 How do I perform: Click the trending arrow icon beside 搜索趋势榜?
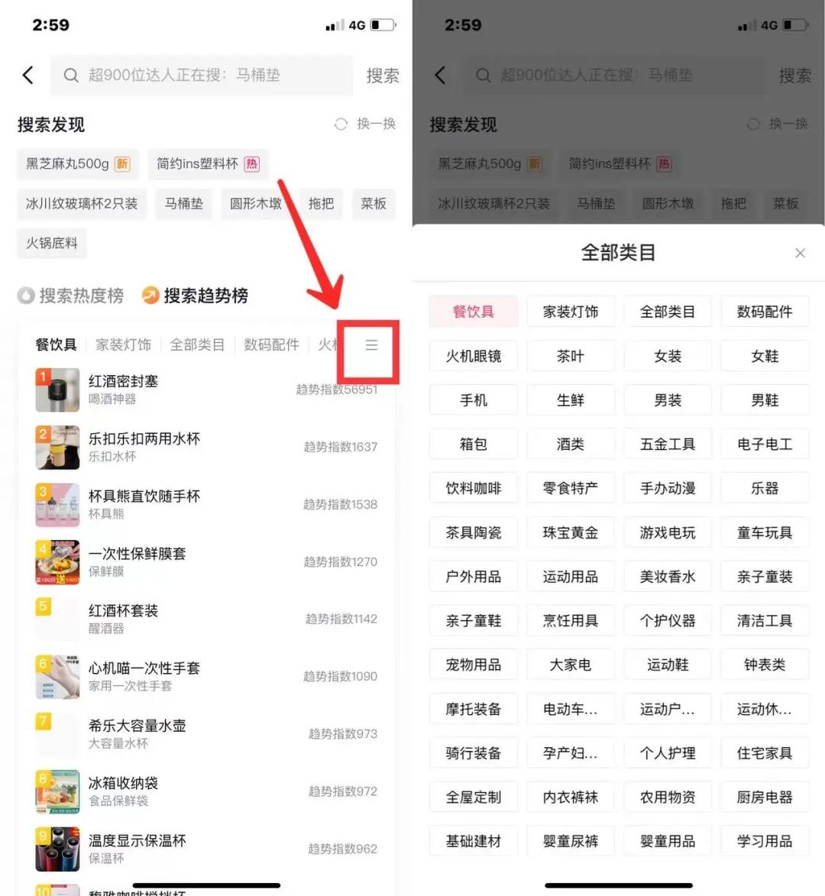[x=150, y=296]
